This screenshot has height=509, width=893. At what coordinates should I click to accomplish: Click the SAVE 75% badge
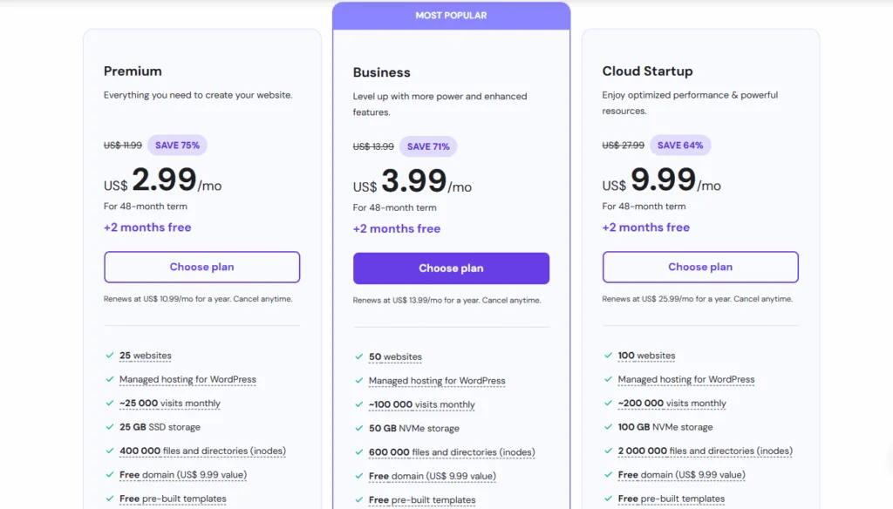[x=177, y=146]
